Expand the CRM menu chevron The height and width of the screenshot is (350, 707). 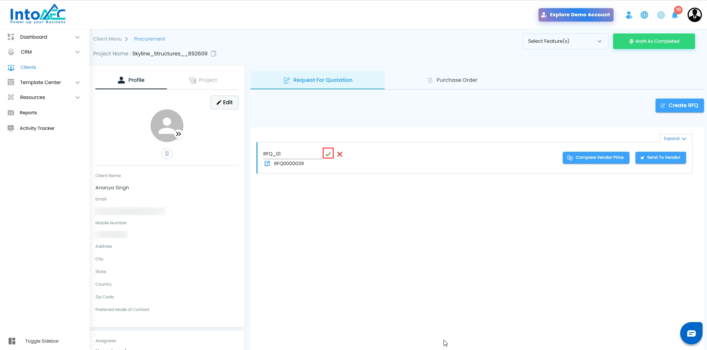point(78,52)
